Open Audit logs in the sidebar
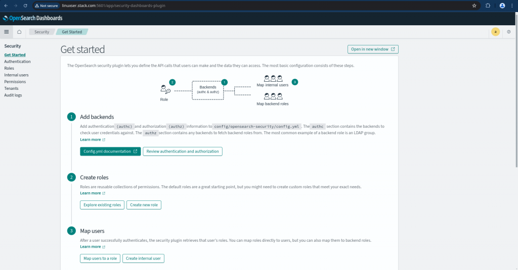The image size is (518, 270). tap(13, 95)
